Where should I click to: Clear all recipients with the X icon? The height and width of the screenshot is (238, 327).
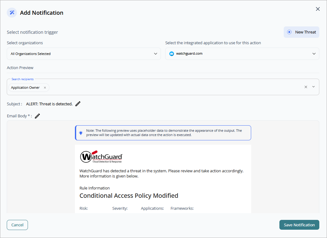[x=306, y=87]
